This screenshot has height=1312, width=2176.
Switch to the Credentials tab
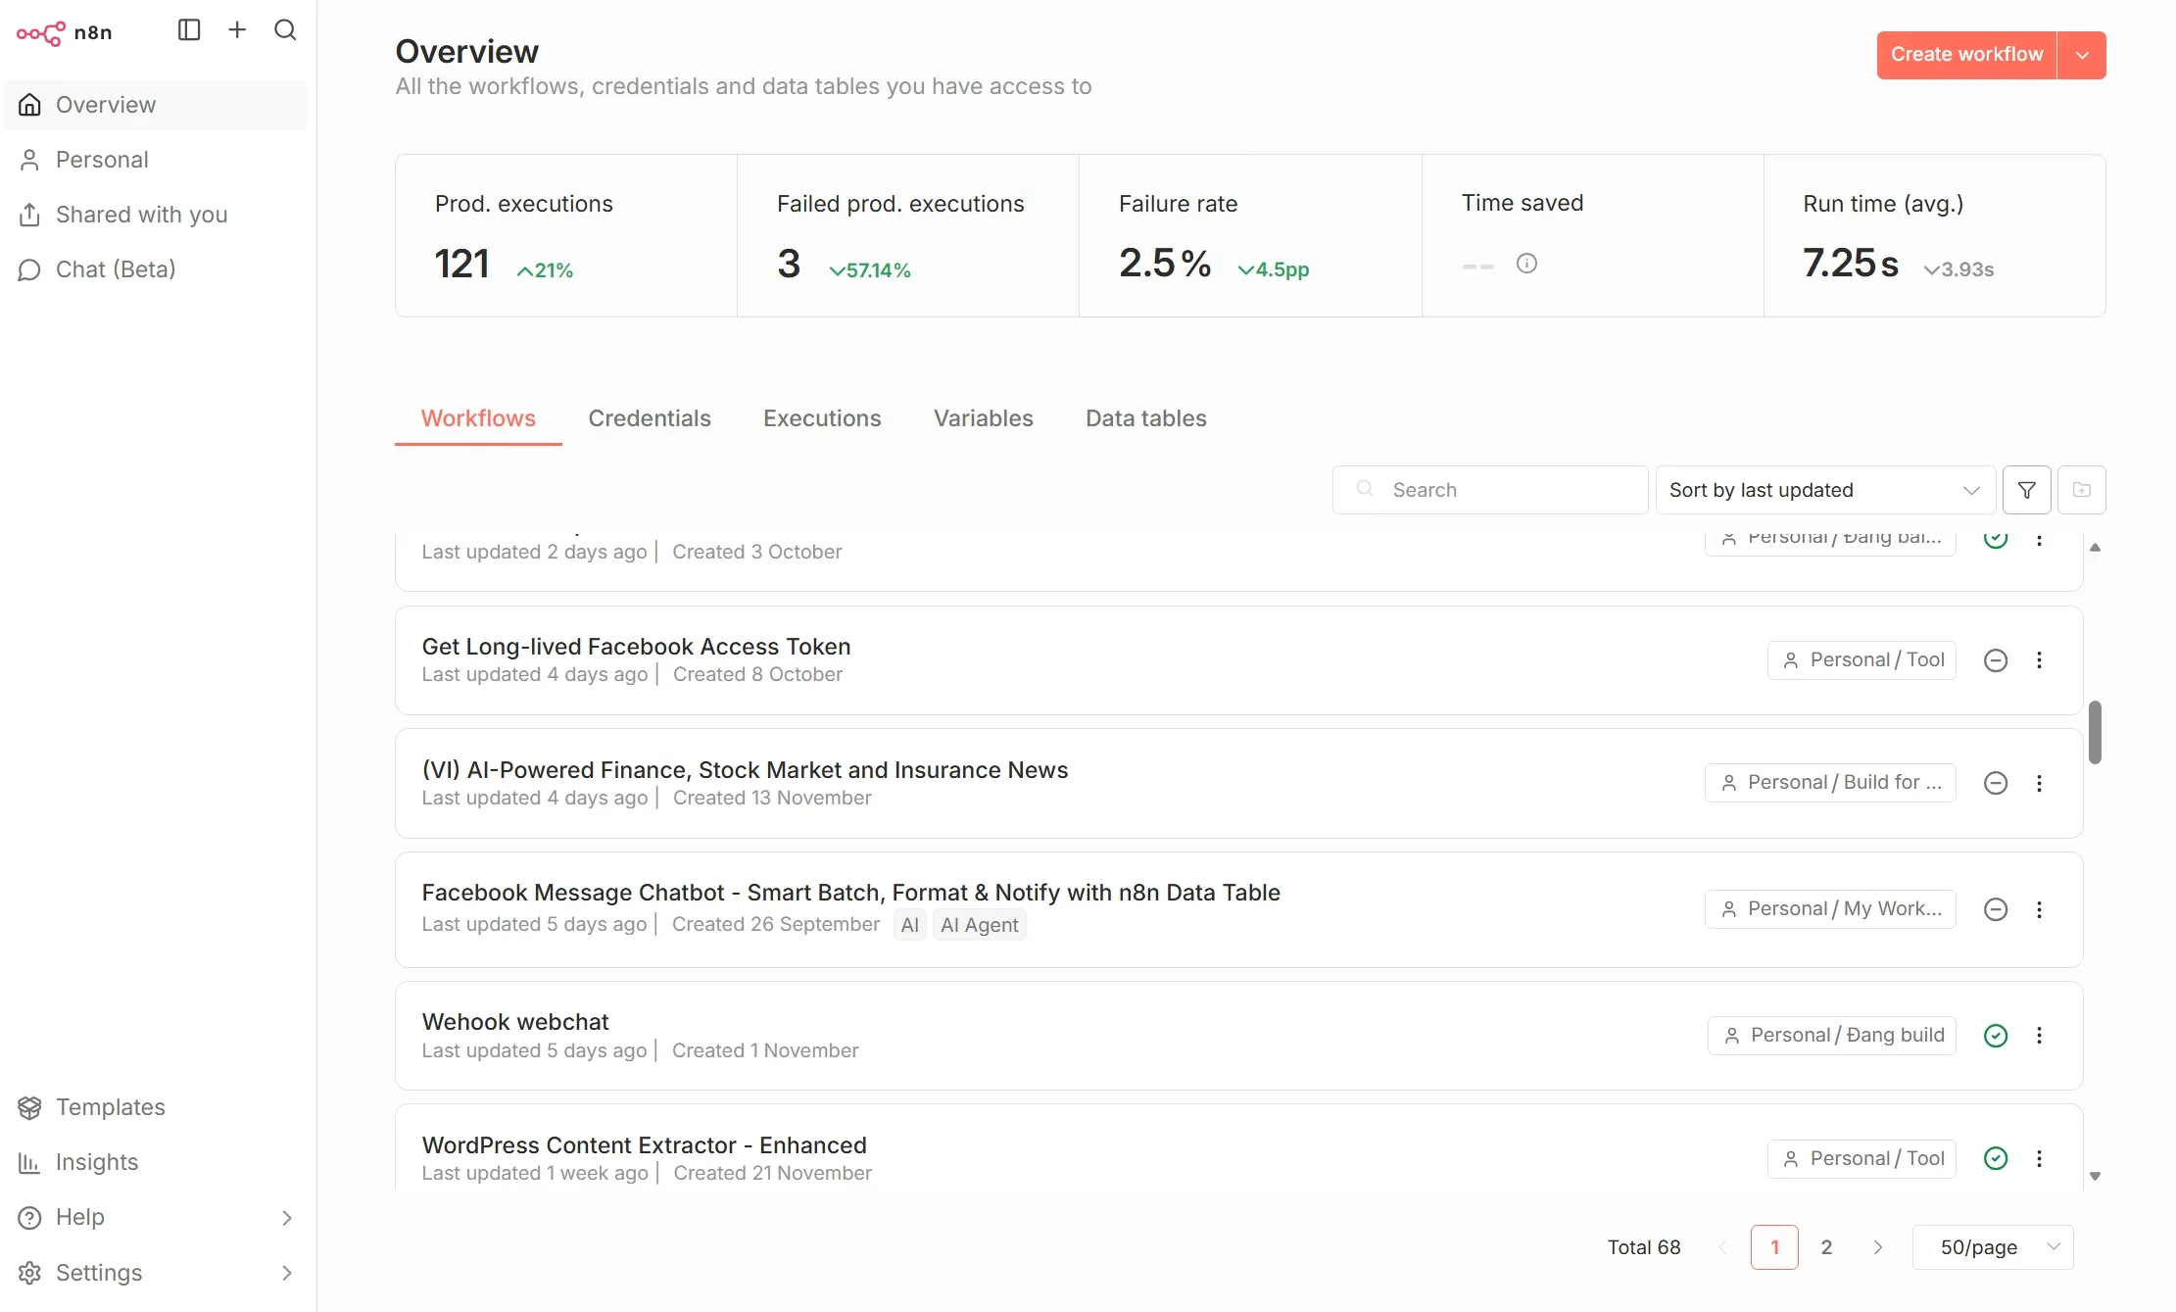(x=650, y=418)
